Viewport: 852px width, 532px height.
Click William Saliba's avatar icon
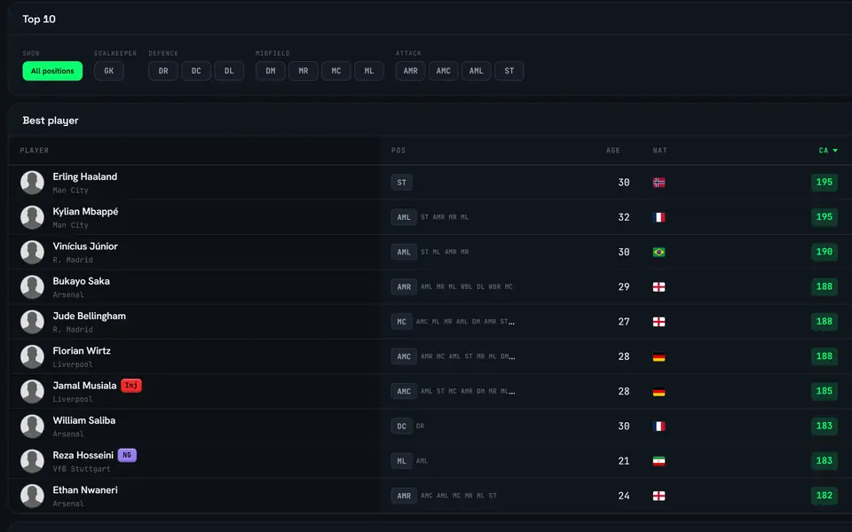click(x=32, y=426)
